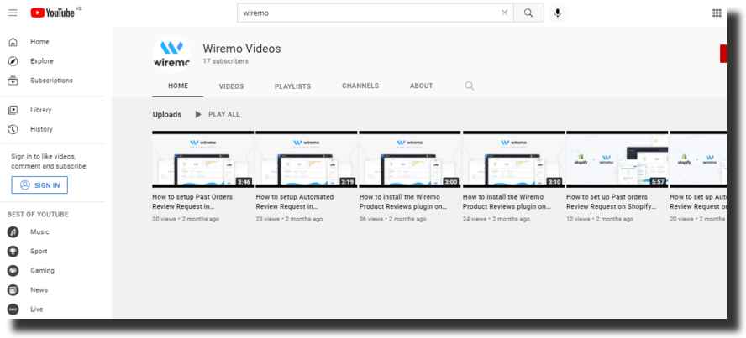Screen dimensions: 746x338
Task: Click the Live icon in sidebar
Action: [13, 309]
